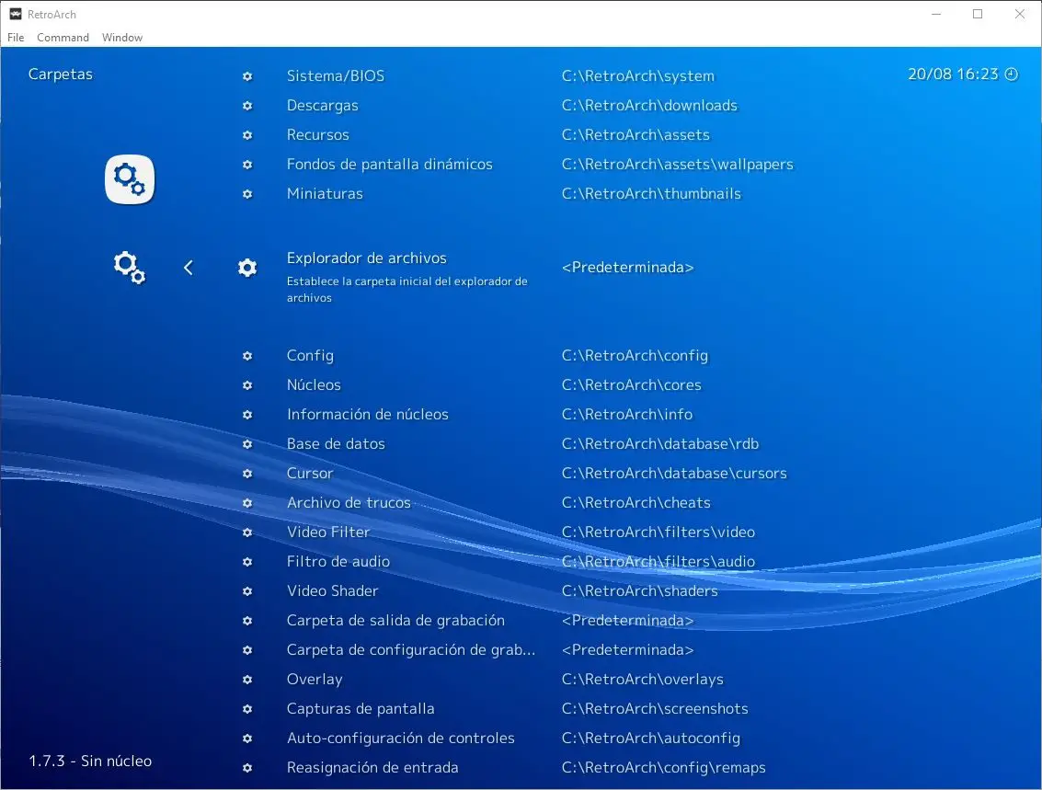Click the gear icon next to Miniaturas
The height and width of the screenshot is (790, 1042).
click(247, 194)
